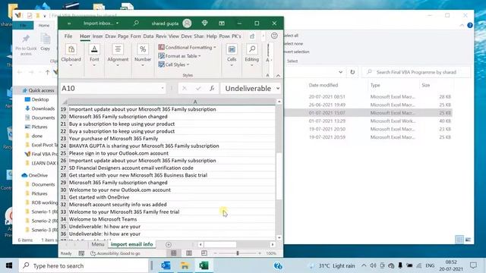Select the Data ribbon tab in Excel

[148, 36]
